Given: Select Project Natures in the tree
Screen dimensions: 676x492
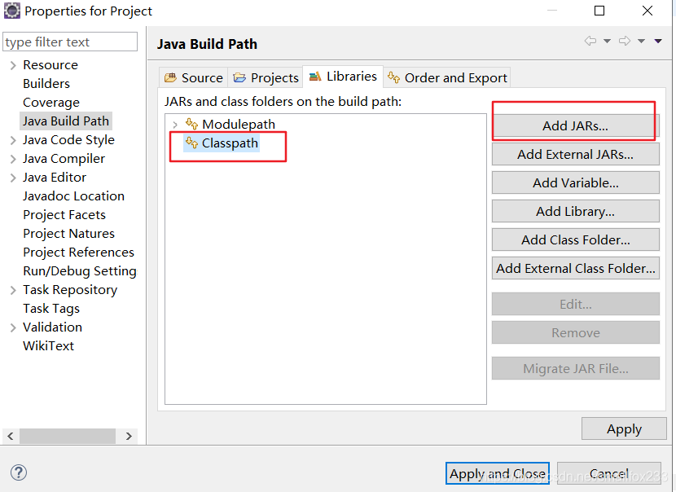Looking at the screenshot, I should [x=68, y=233].
